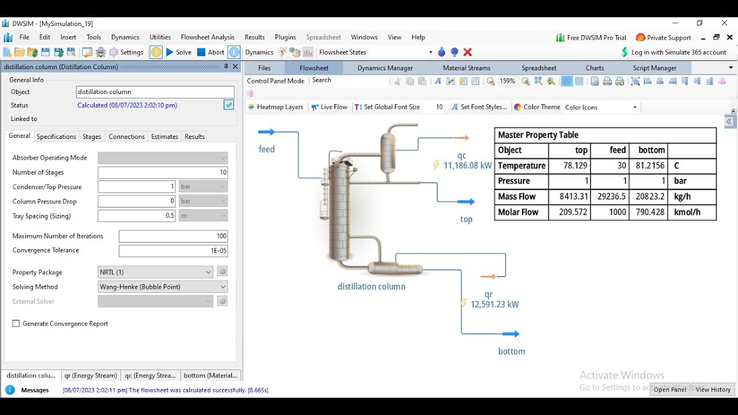Open the Flowsheet Analysis menu
The height and width of the screenshot is (415, 738).
(x=208, y=37)
